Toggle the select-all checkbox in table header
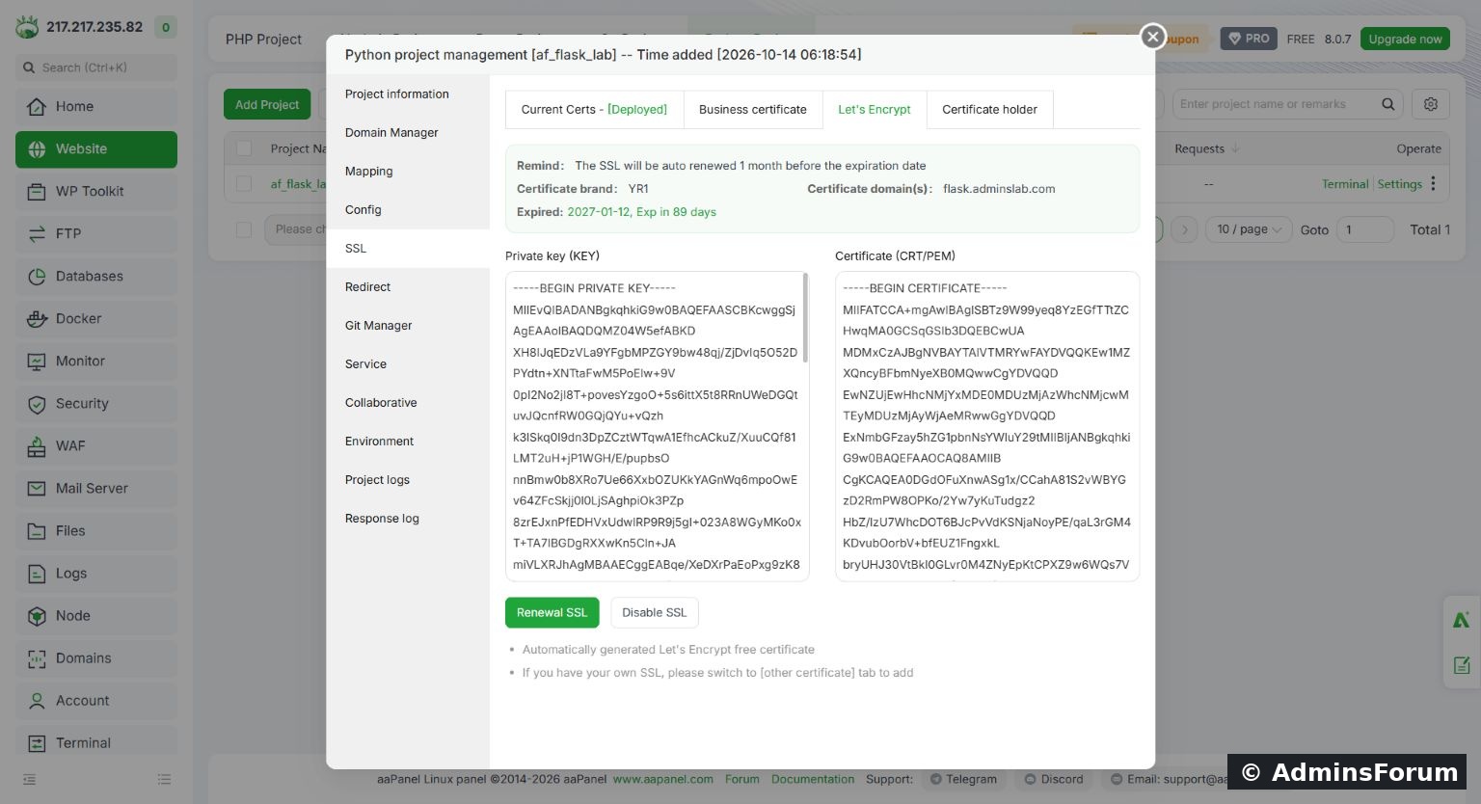The height and width of the screenshot is (804, 1481). (x=244, y=148)
